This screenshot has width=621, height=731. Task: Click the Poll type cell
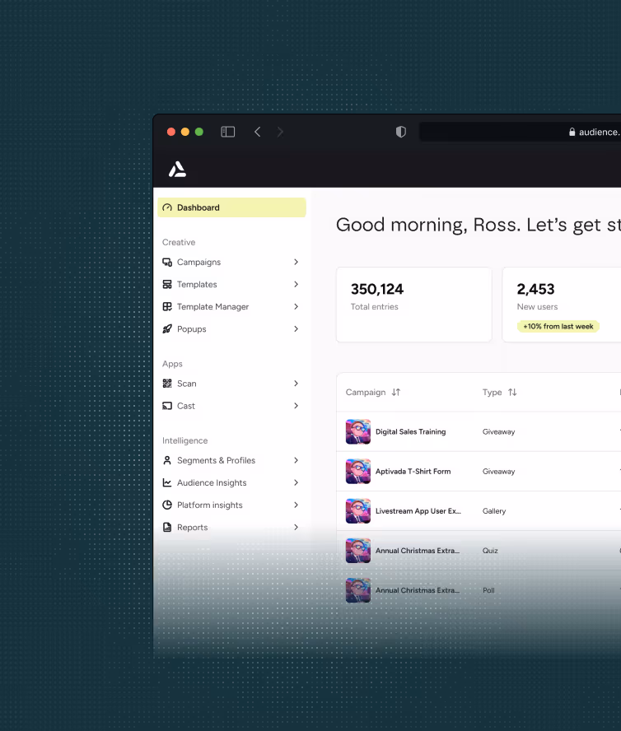tap(488, 590)
